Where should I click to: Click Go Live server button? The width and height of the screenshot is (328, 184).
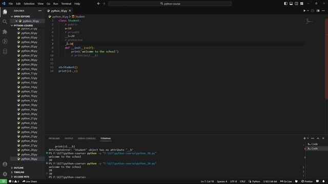[286, 181]
